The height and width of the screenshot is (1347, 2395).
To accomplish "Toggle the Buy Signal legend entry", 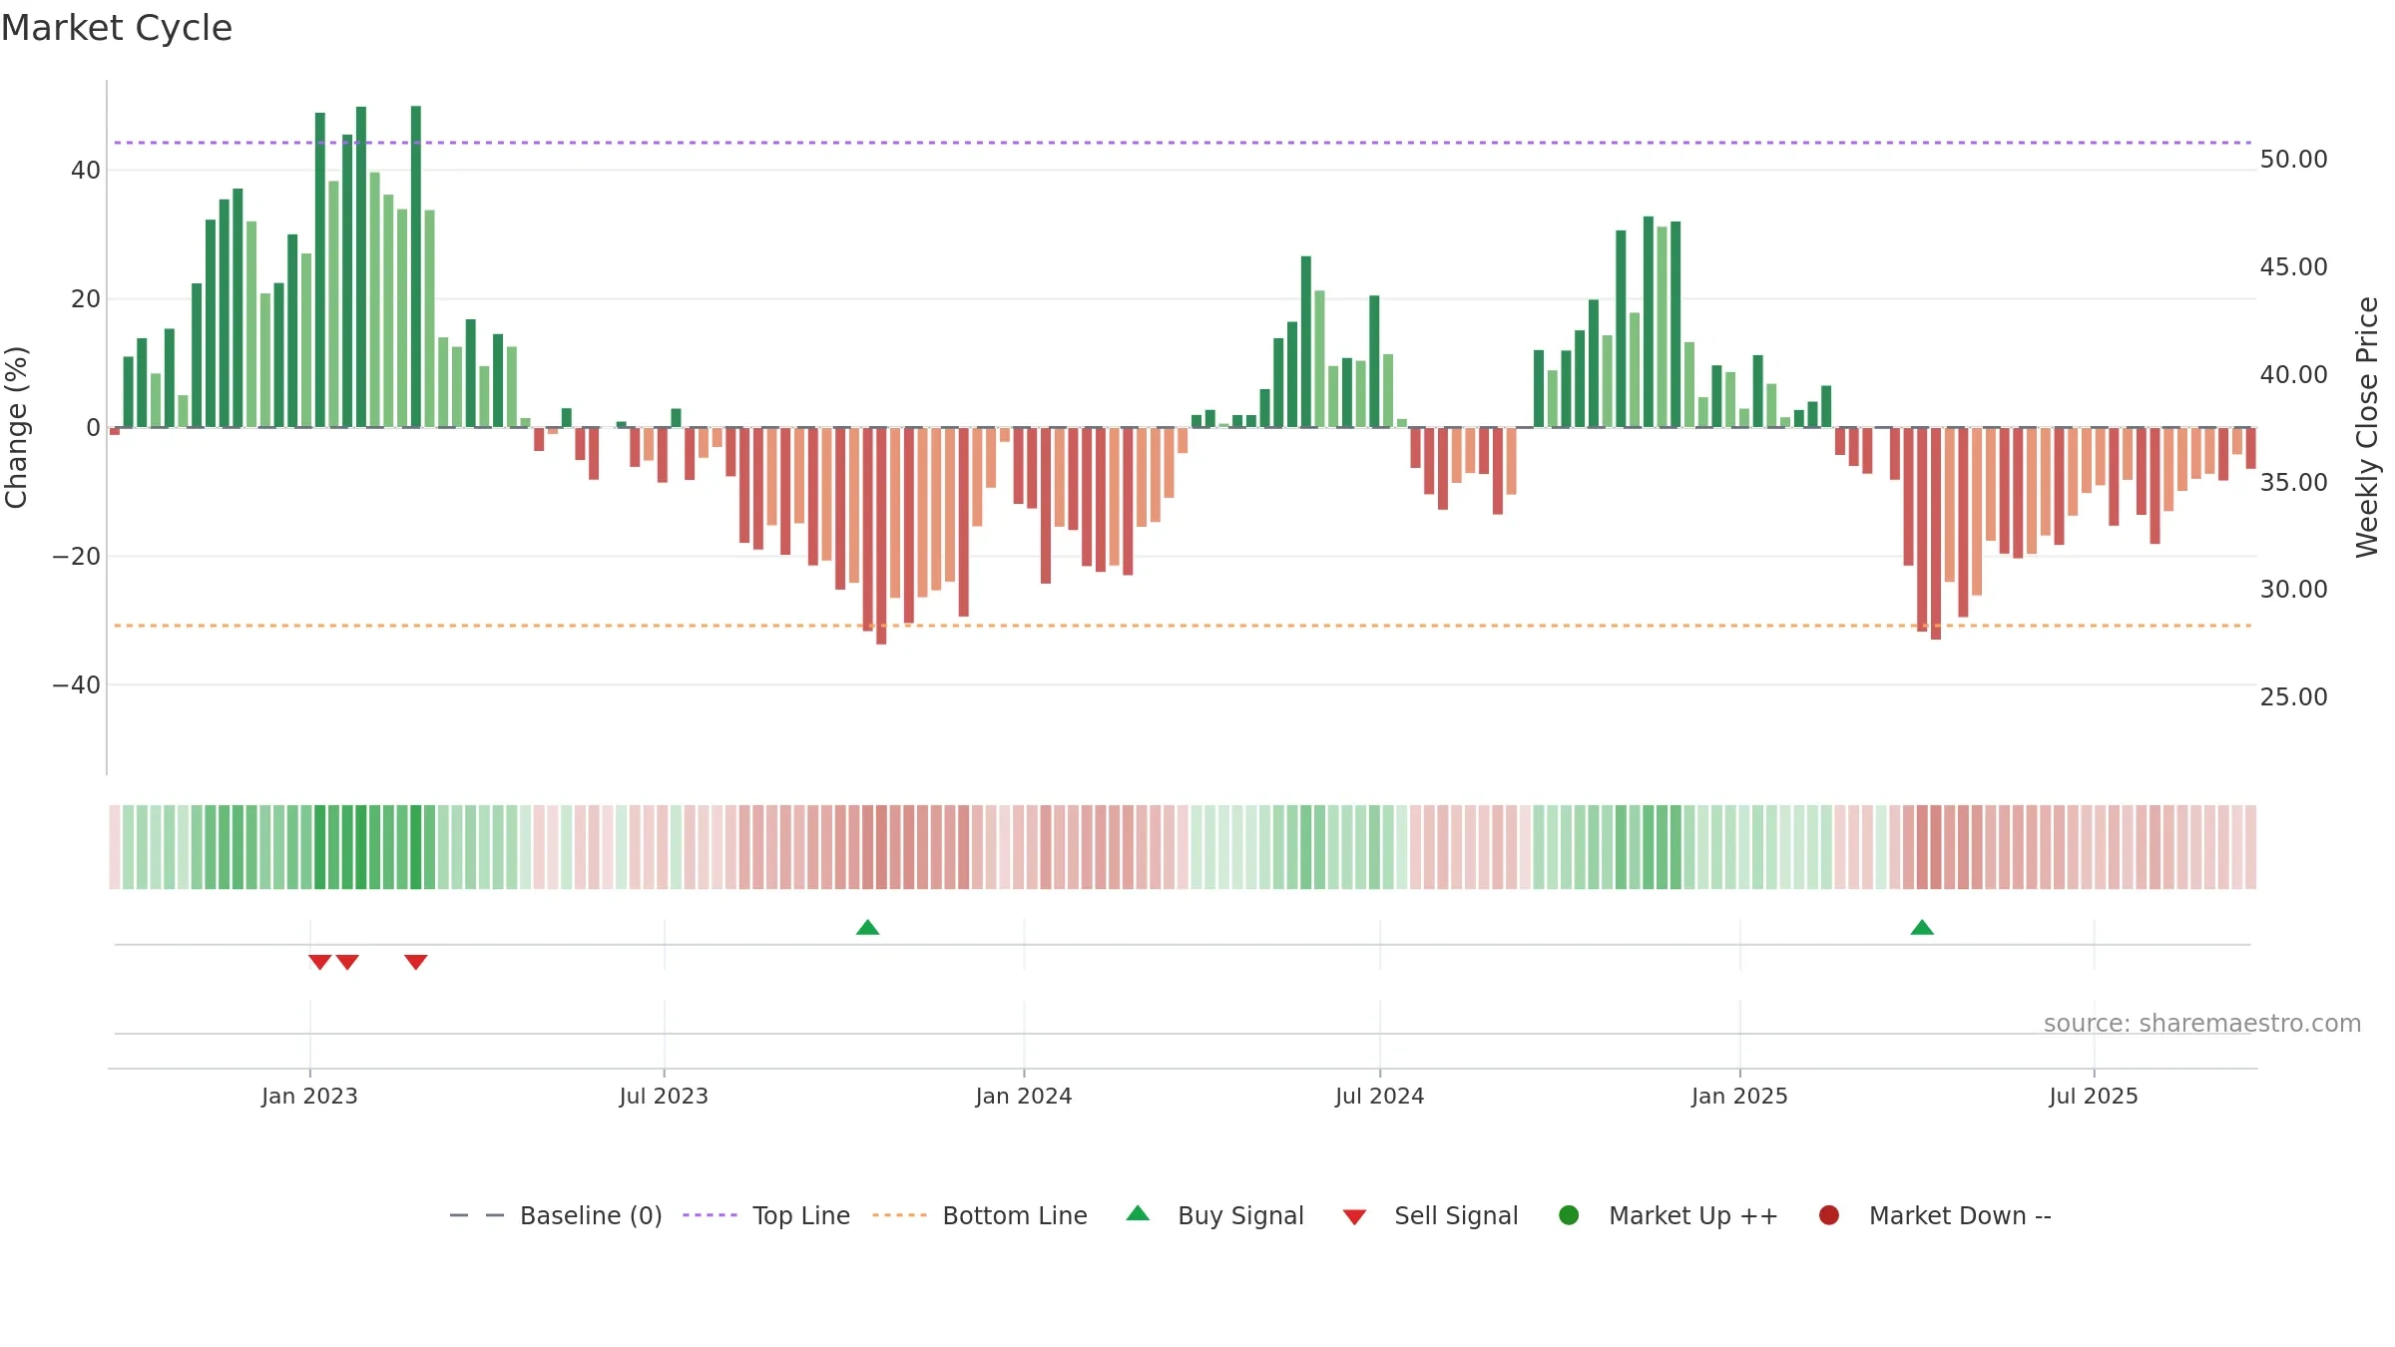I will pyautogui.click(x=1214, y=1215).
